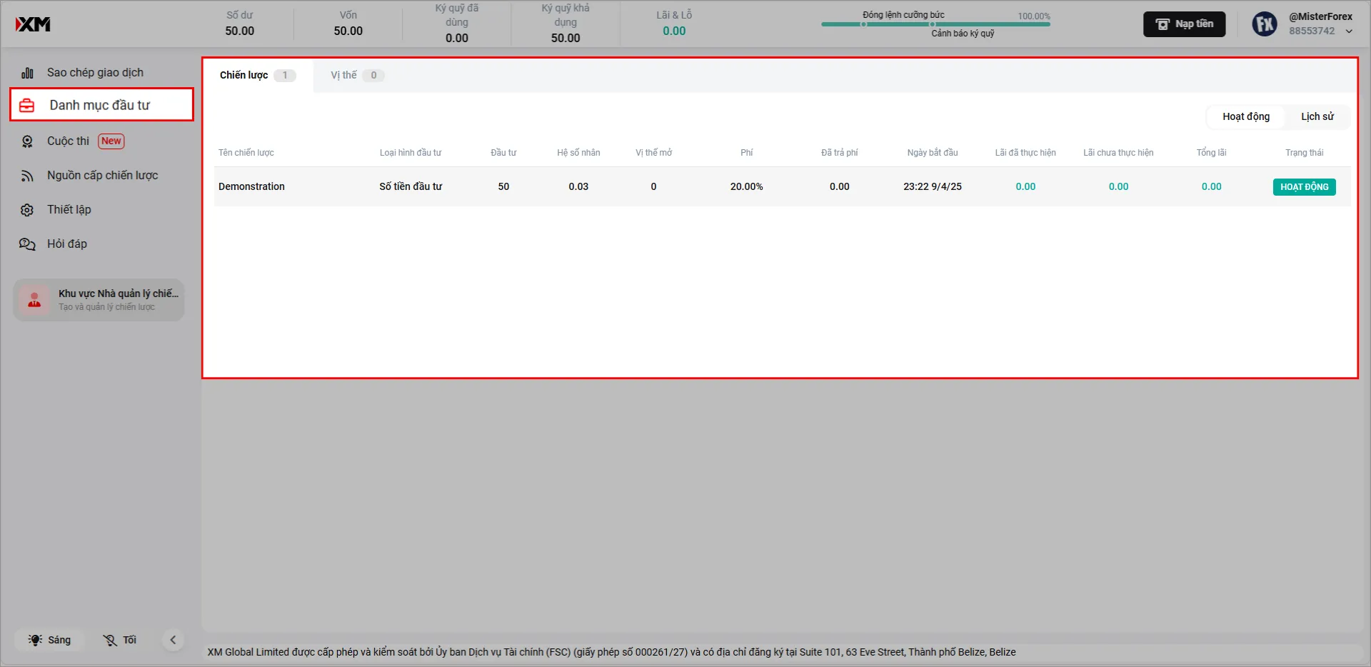Viewport: 1371px width, 667px height.
Task: Click the margin level progress bar
Action: point(935,24)
